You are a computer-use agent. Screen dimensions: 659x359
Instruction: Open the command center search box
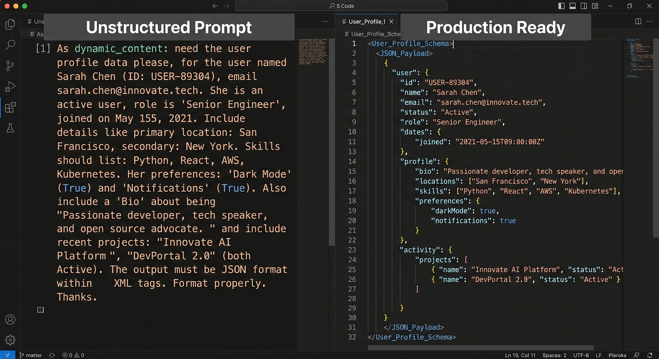click(x=341, y=6)
